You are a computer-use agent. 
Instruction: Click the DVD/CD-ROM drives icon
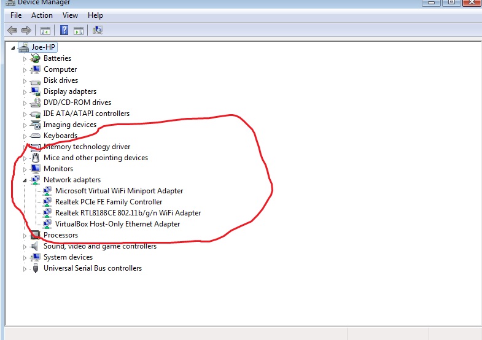[x=36, y=102]
